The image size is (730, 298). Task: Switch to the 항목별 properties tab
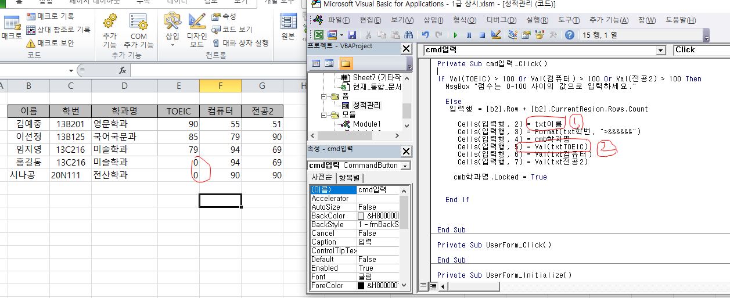pos(349,178)
